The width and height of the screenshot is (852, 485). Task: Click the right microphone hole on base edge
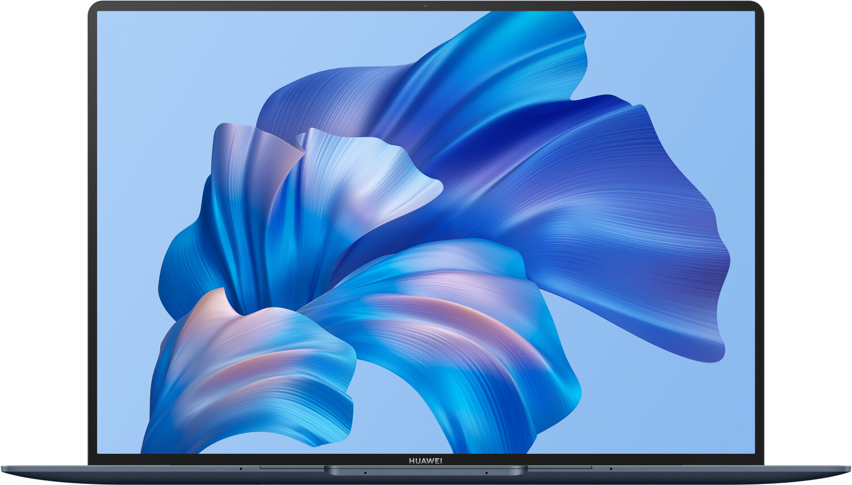point(611,469)
